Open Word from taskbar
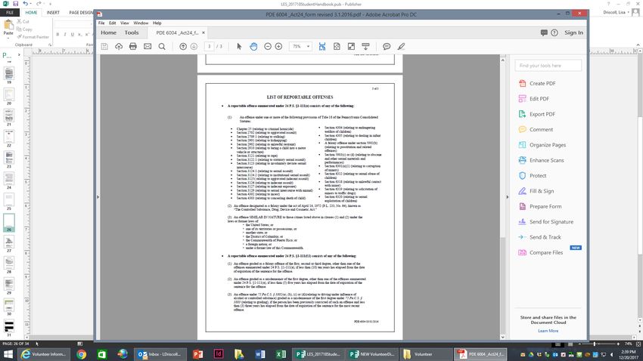 (259, 354)
